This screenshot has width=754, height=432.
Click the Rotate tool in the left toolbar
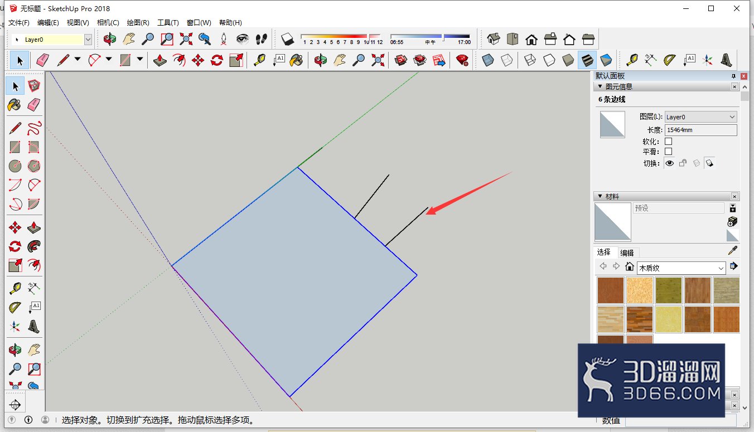tap(15, 246)
